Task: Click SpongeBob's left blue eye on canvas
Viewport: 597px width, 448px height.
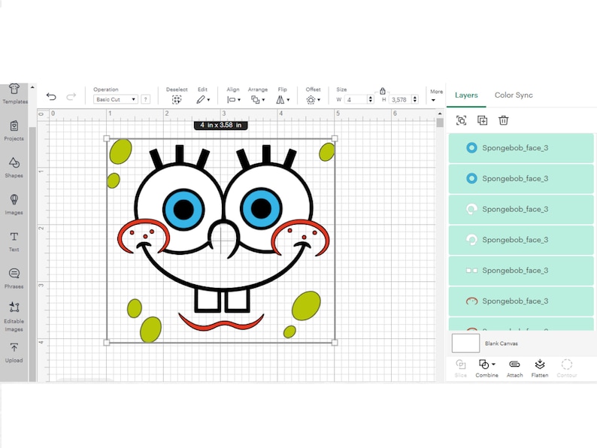Action: click(x=184, y=210)
